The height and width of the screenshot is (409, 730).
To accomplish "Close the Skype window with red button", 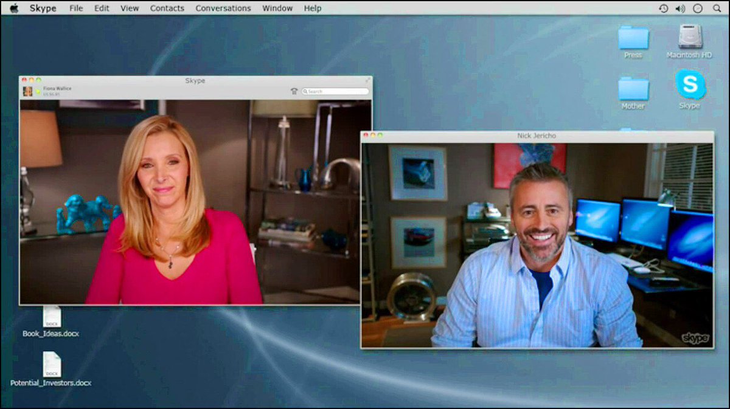I will [x=24, y=80].
